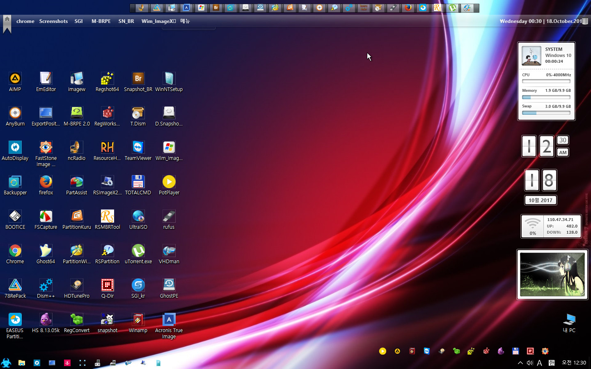
Task: Open the Regshot64 desktop icon
Action: click(x=107, y=82)
